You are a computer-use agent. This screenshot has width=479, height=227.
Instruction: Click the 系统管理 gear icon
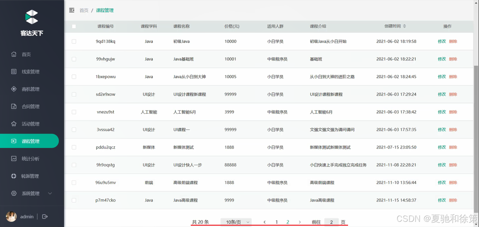(x=14, y=193)
